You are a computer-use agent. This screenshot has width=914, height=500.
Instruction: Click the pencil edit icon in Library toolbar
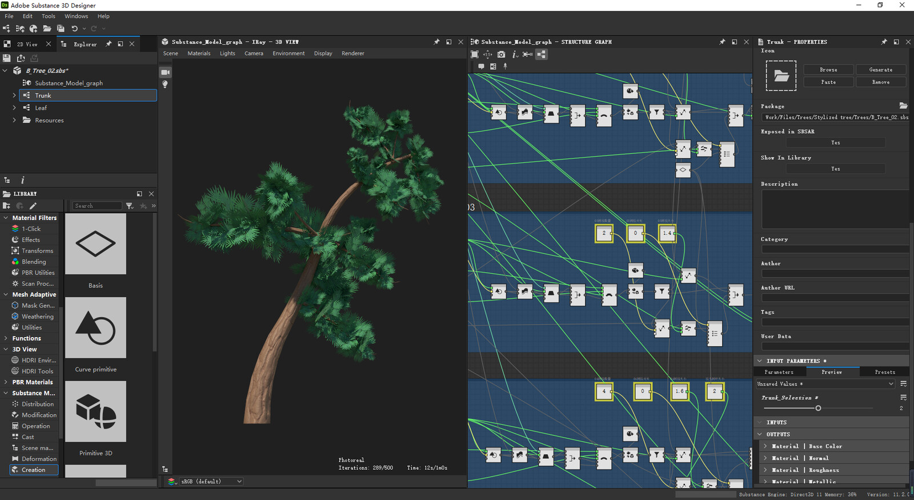coord(33,206)
